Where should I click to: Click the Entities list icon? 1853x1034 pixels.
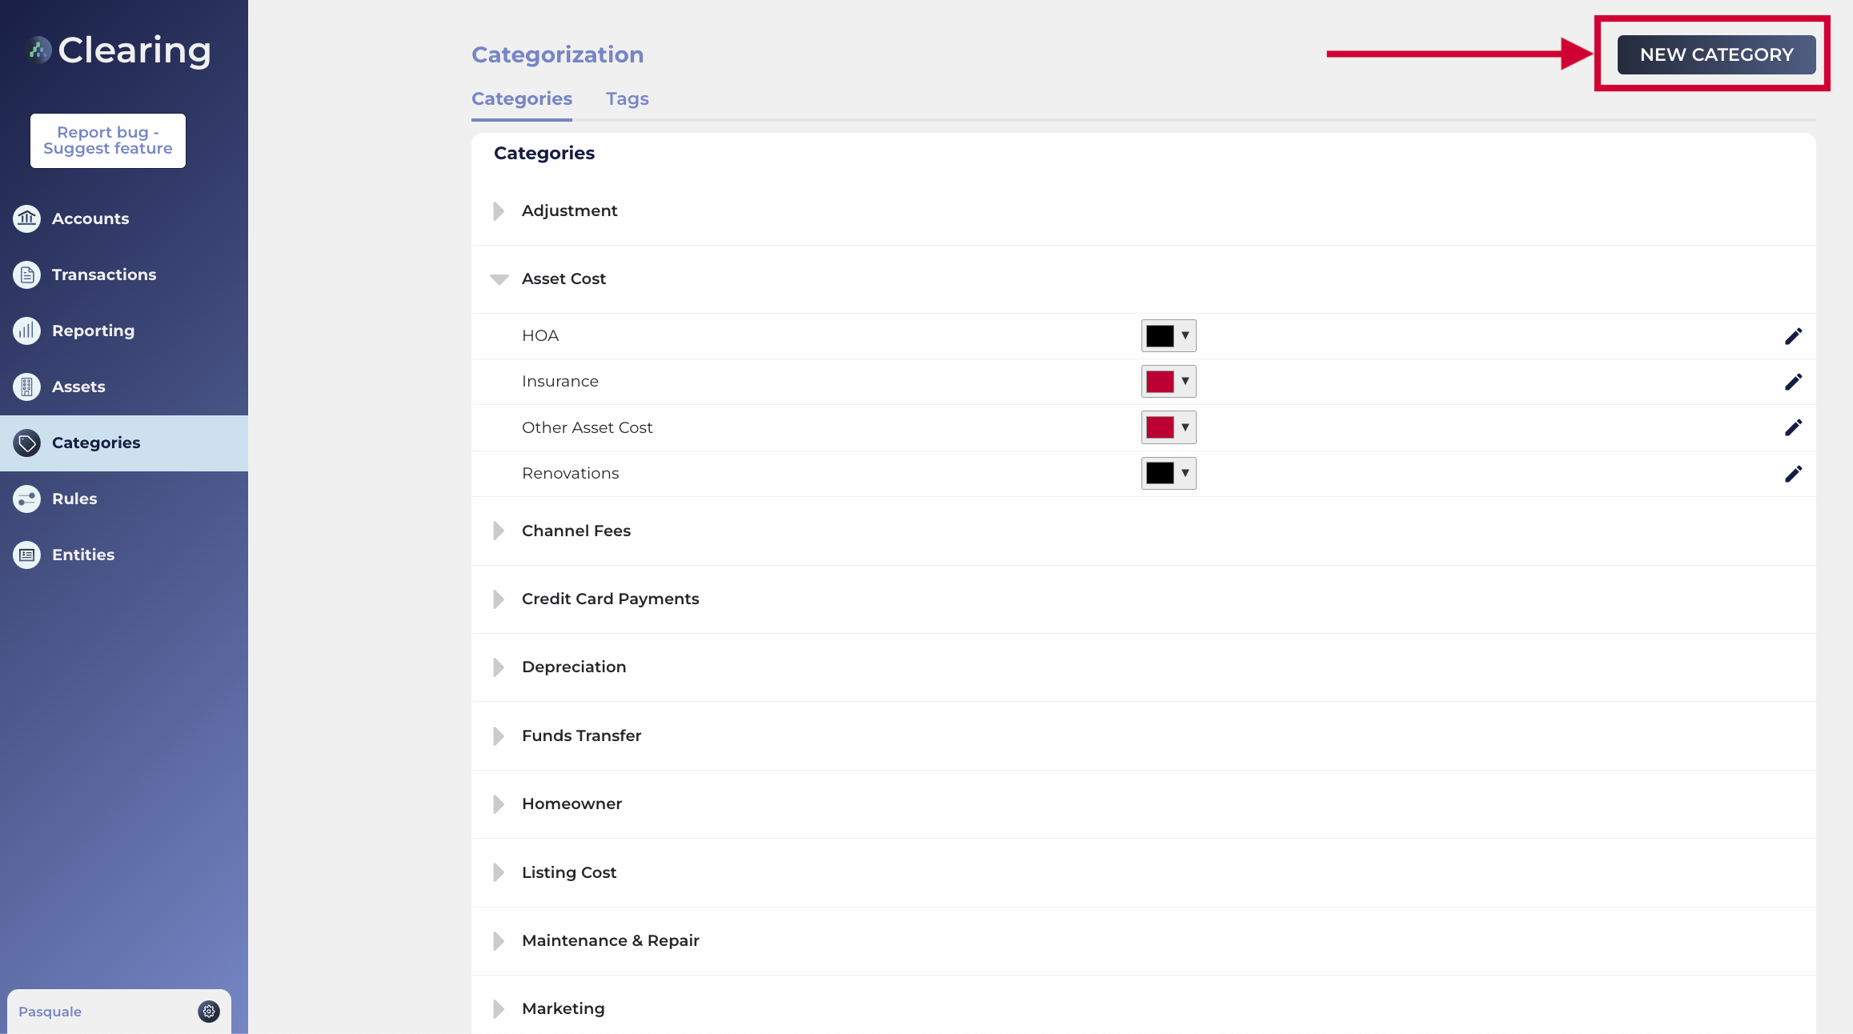[x=27, y=555]
